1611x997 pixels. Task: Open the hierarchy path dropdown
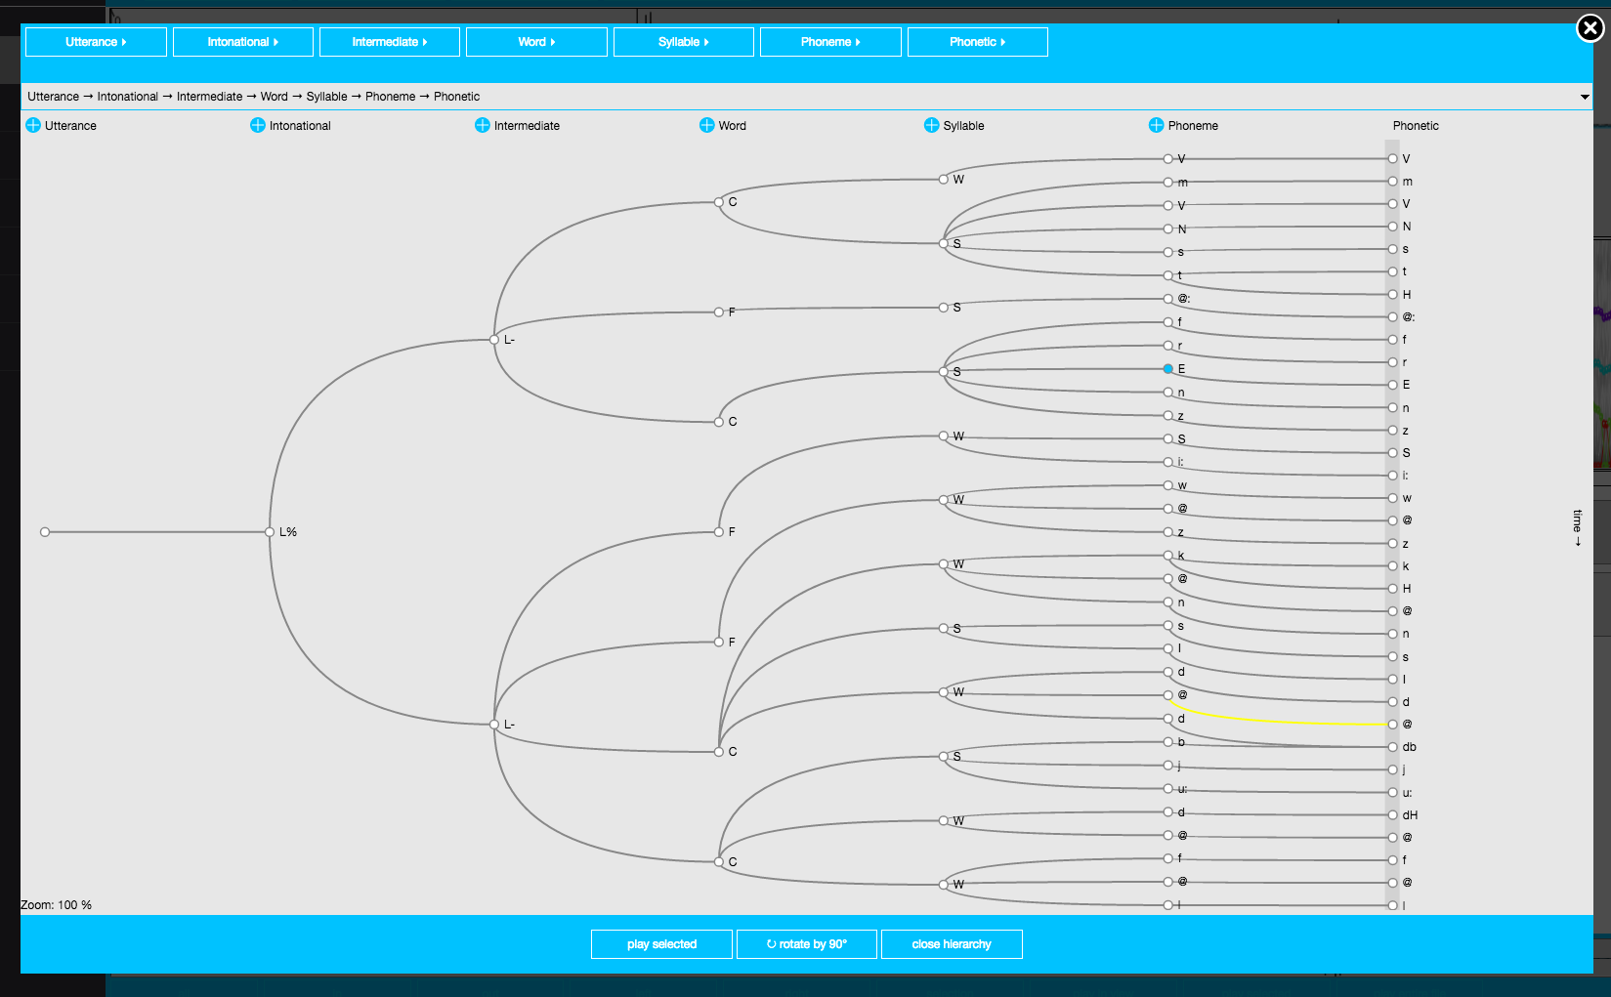[x=1584, y=97]
